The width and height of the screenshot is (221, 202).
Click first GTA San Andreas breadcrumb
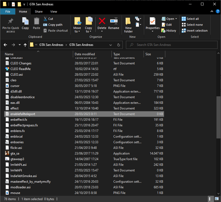(x=51, y=45)
